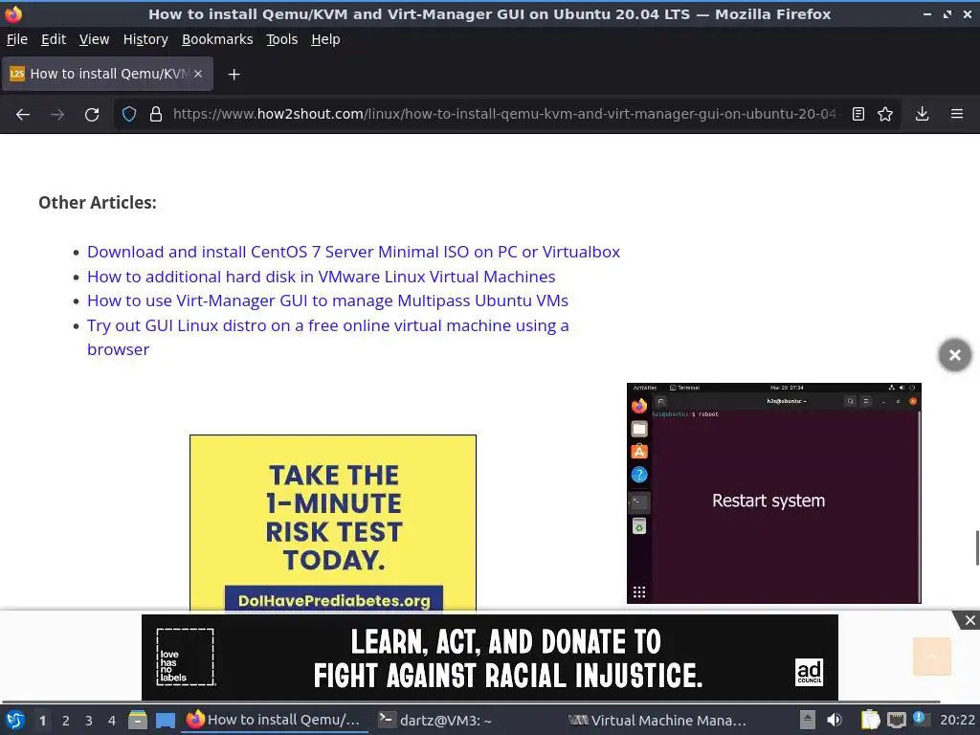Viewport: 980px width, 735px height.
Task: Click the ad council logo in banner
Action: (x=809, y=673)
